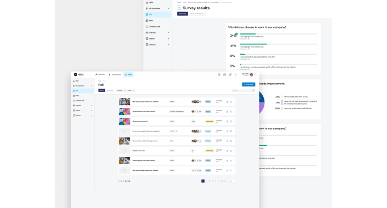
Task: Open the 'What is your strong point?' poll title
Action: click(x=140, y=122)
